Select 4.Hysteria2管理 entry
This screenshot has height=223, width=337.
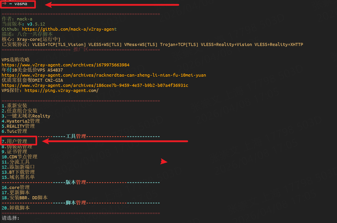(21, 121)
